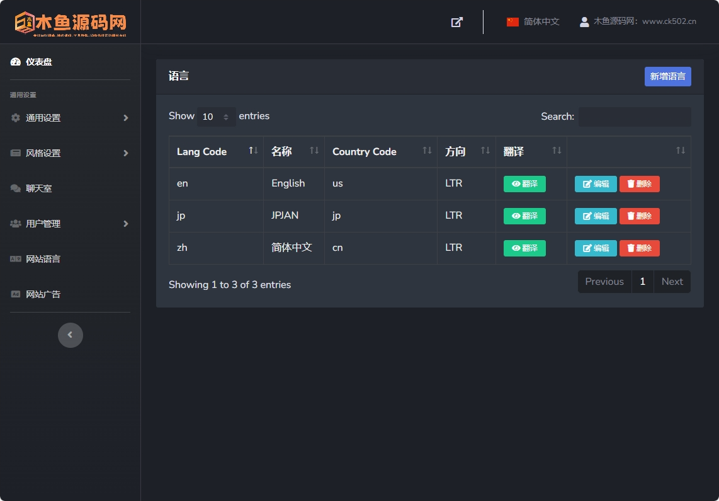The height and width of the screenshot is (501, 719).
Task: Focus the Search input field
Action: pyautogui.click(x=635, y=117)
